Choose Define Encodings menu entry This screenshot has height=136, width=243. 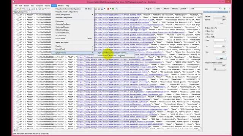[73, 30]
